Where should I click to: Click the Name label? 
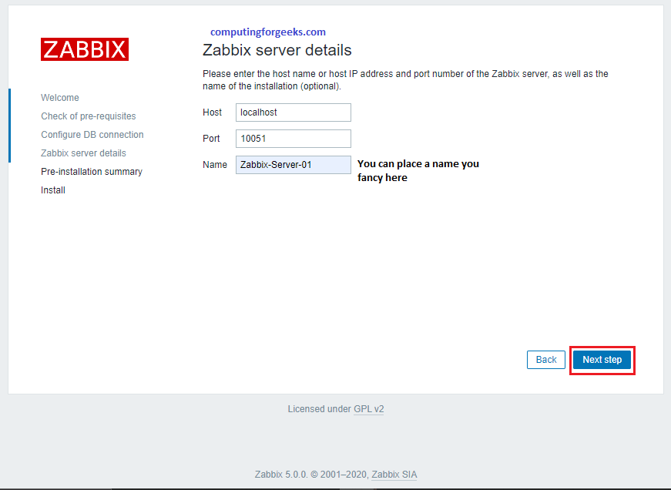tap(215, 165)
